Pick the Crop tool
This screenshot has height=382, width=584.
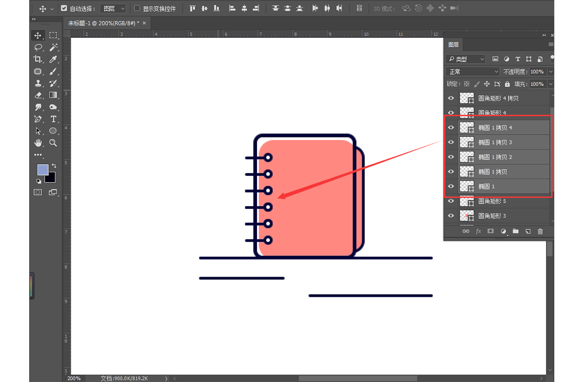click(x=38, y=59)
